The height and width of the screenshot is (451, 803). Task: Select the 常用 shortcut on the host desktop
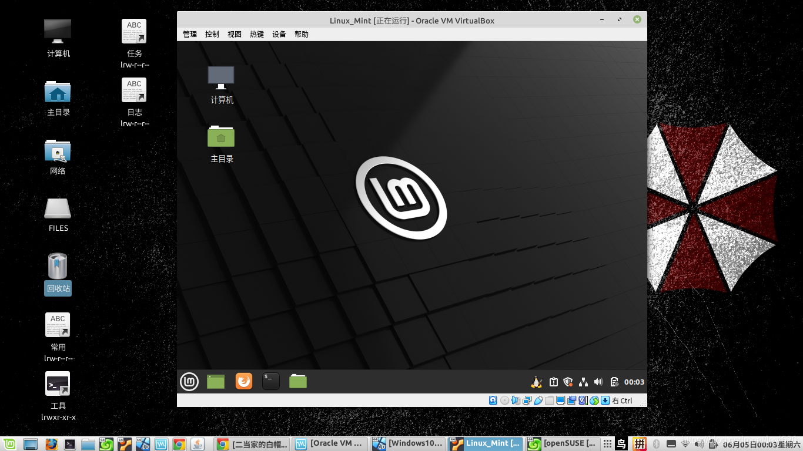[58, 337]
